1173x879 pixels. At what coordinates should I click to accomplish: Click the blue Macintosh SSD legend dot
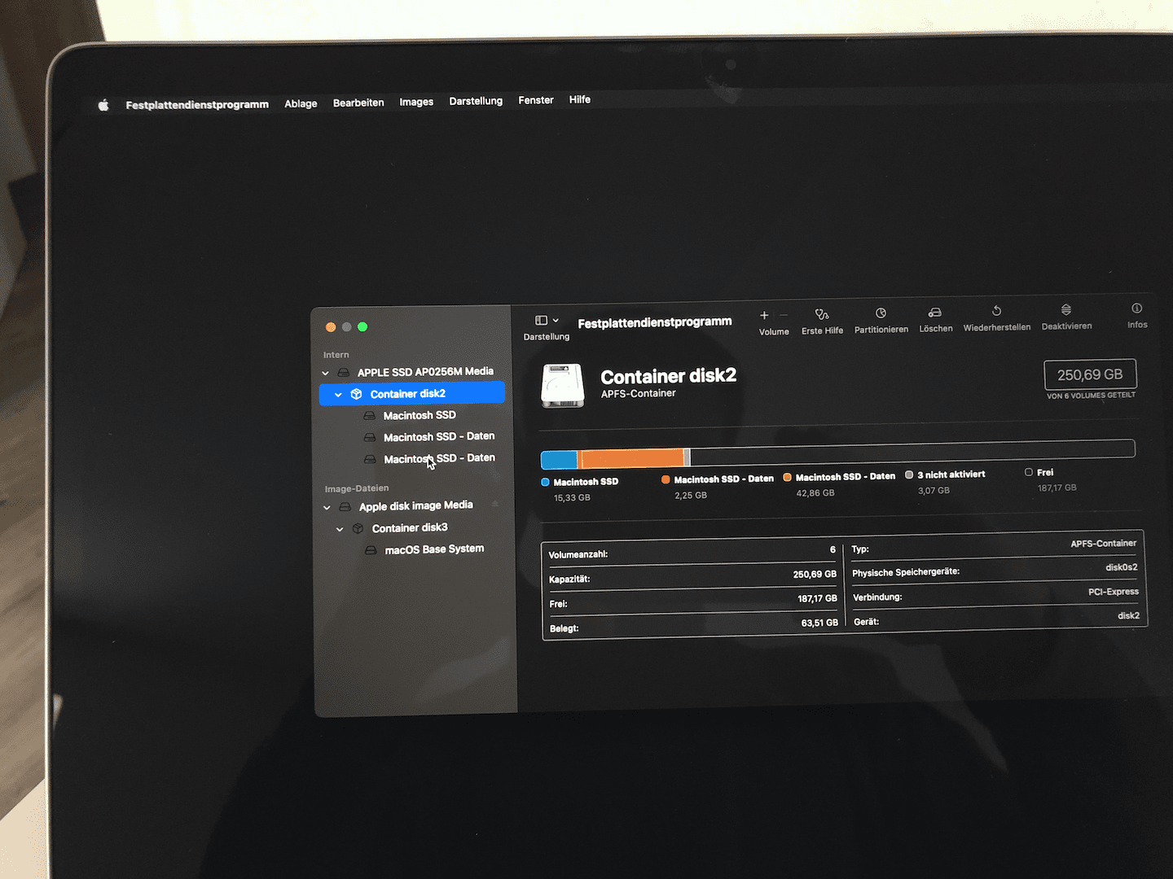click(x=545, y=483)
